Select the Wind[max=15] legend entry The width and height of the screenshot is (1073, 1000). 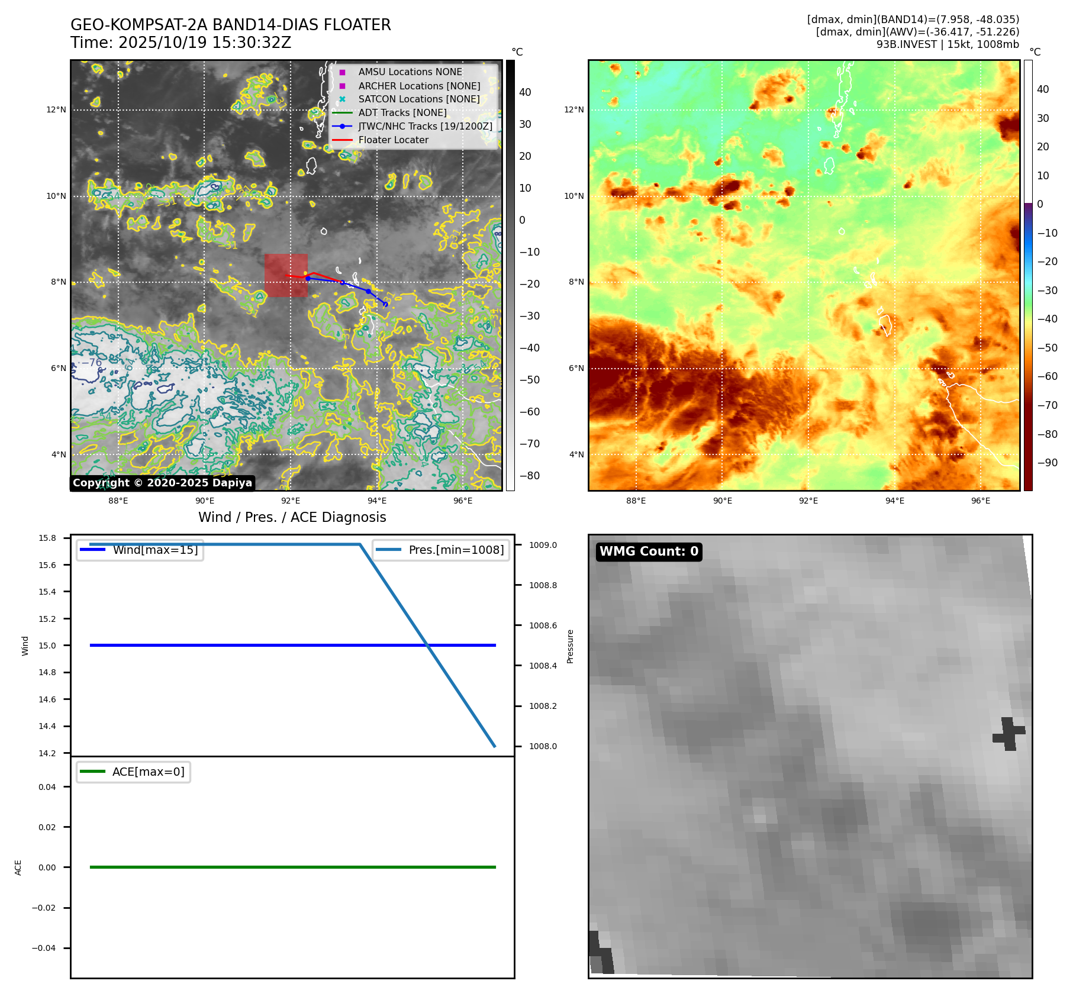pyautogui.click(x=140, y=550)
